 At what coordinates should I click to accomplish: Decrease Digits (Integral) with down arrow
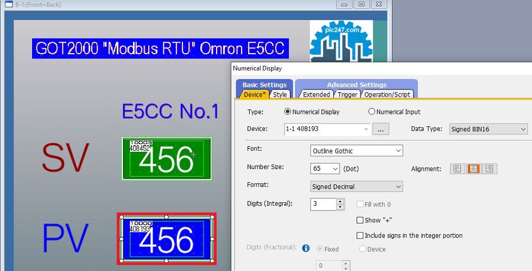[340, 207]
